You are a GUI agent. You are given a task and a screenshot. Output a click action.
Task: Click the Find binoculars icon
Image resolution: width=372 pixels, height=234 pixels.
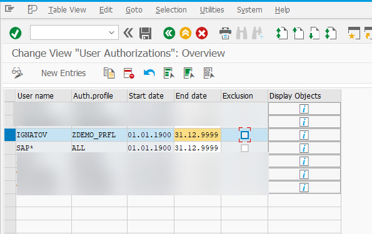[242, 33]
